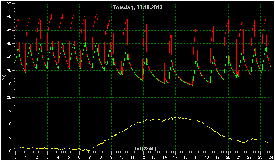Click the Tid [23:59] time label
The height and width of the screenshot is (161, 275).
click(145, 149)
